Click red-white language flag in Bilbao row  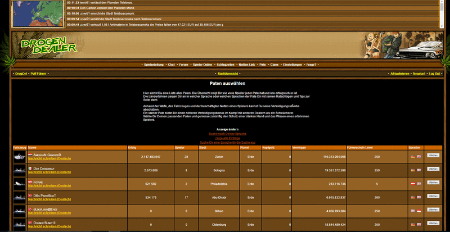point(419,211)
